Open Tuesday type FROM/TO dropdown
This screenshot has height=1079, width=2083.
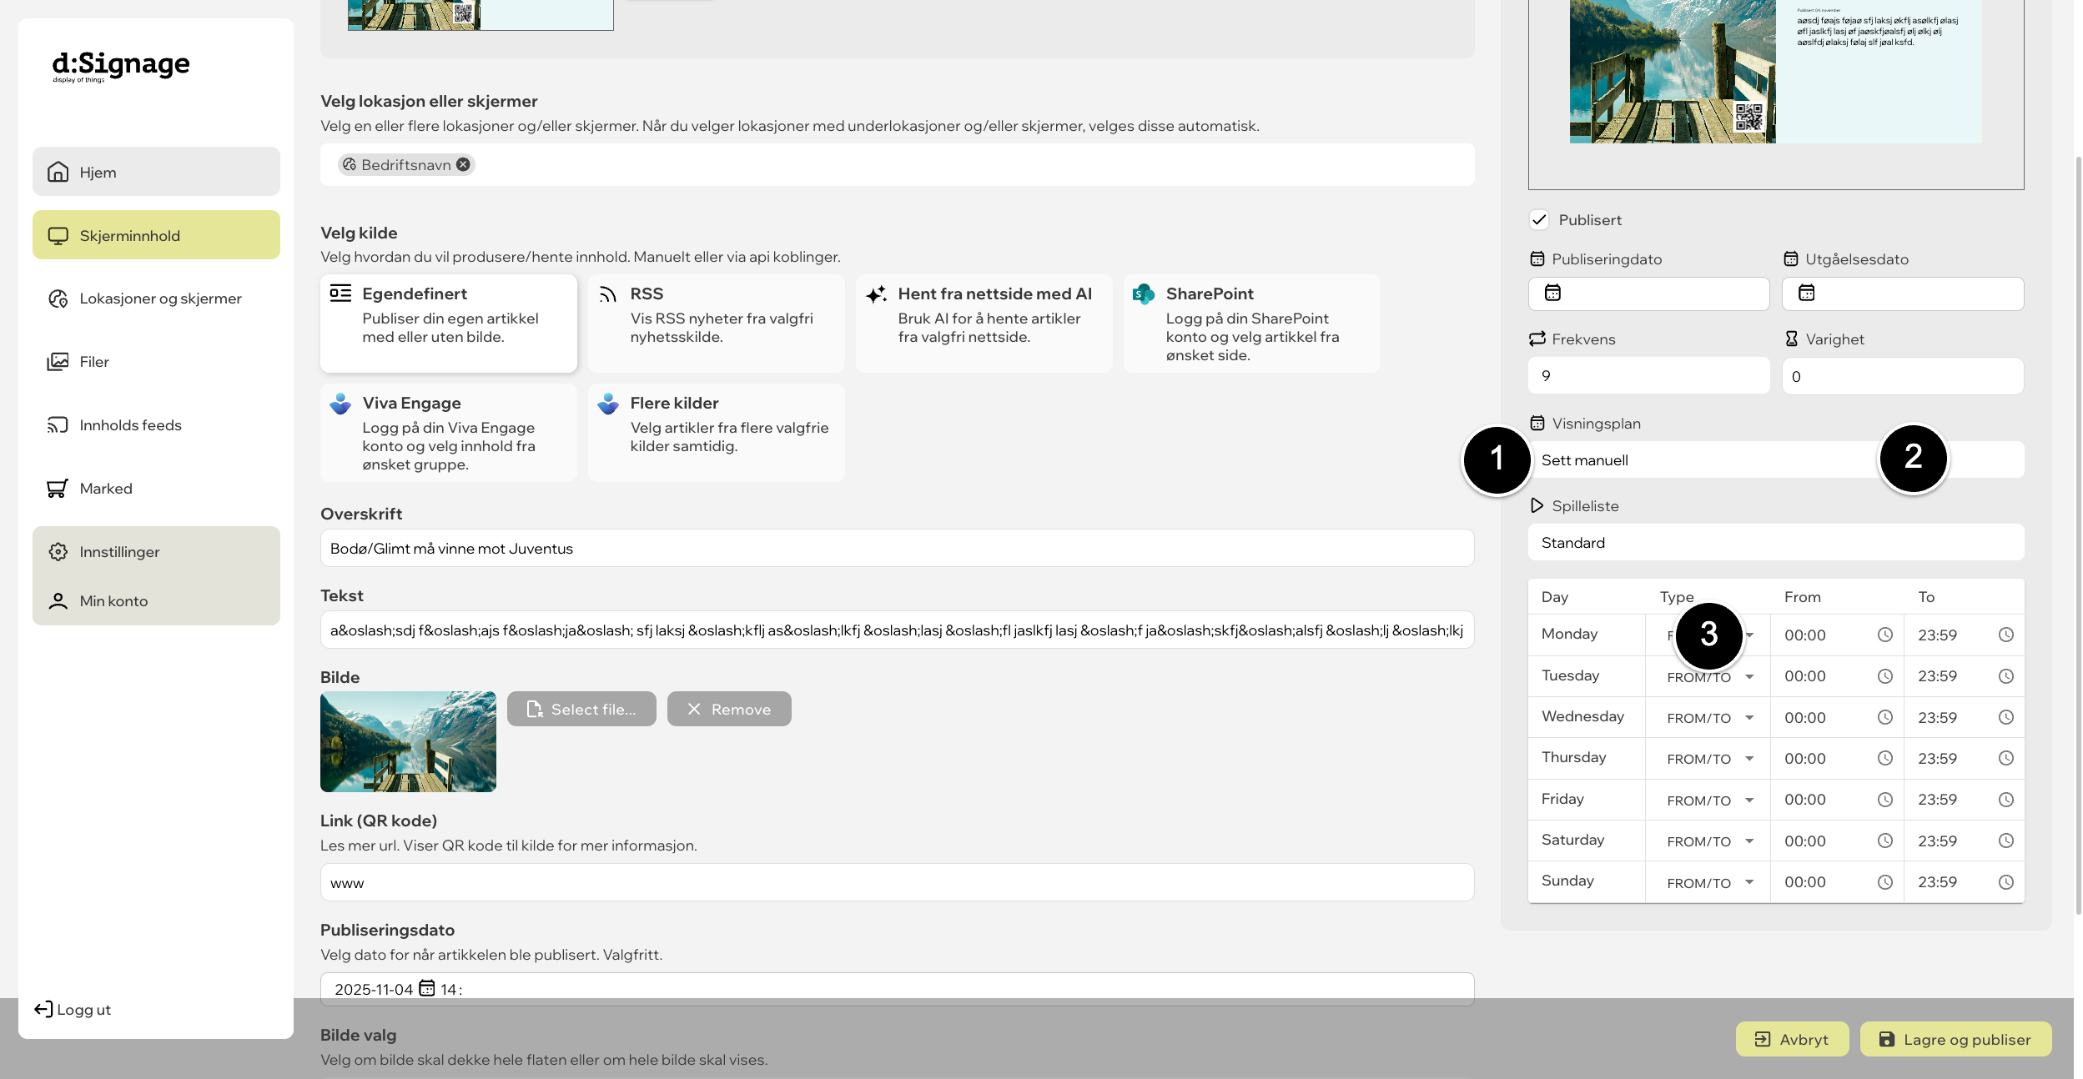(1709, 676)
